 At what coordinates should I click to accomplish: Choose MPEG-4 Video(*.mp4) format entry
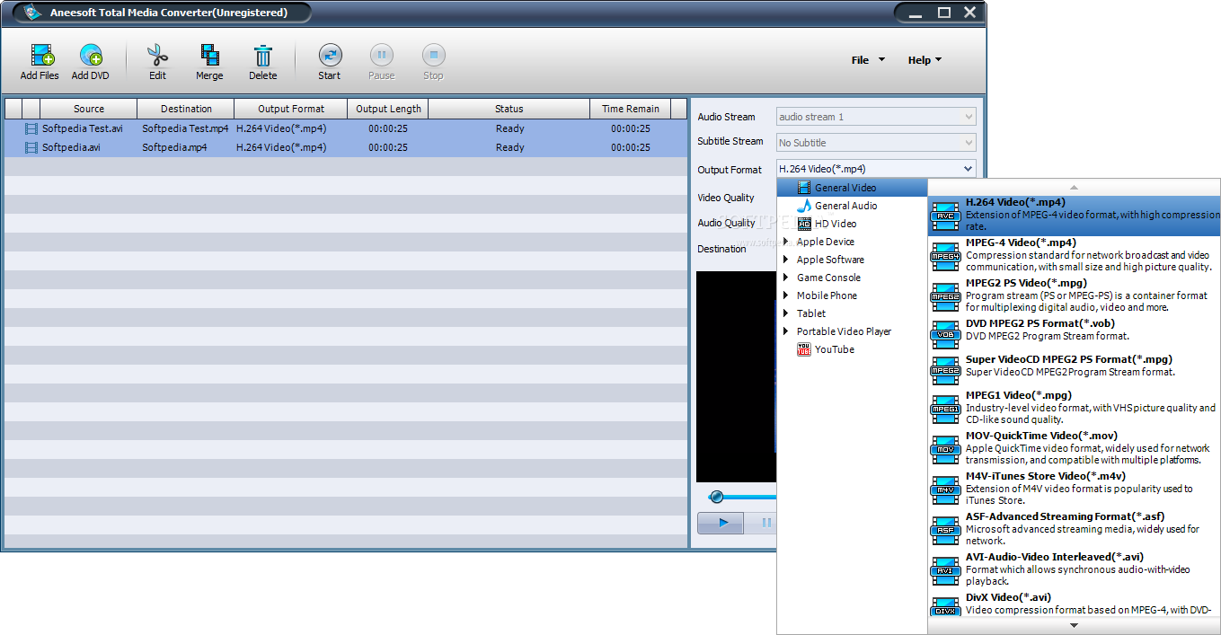coord(1074,254)
